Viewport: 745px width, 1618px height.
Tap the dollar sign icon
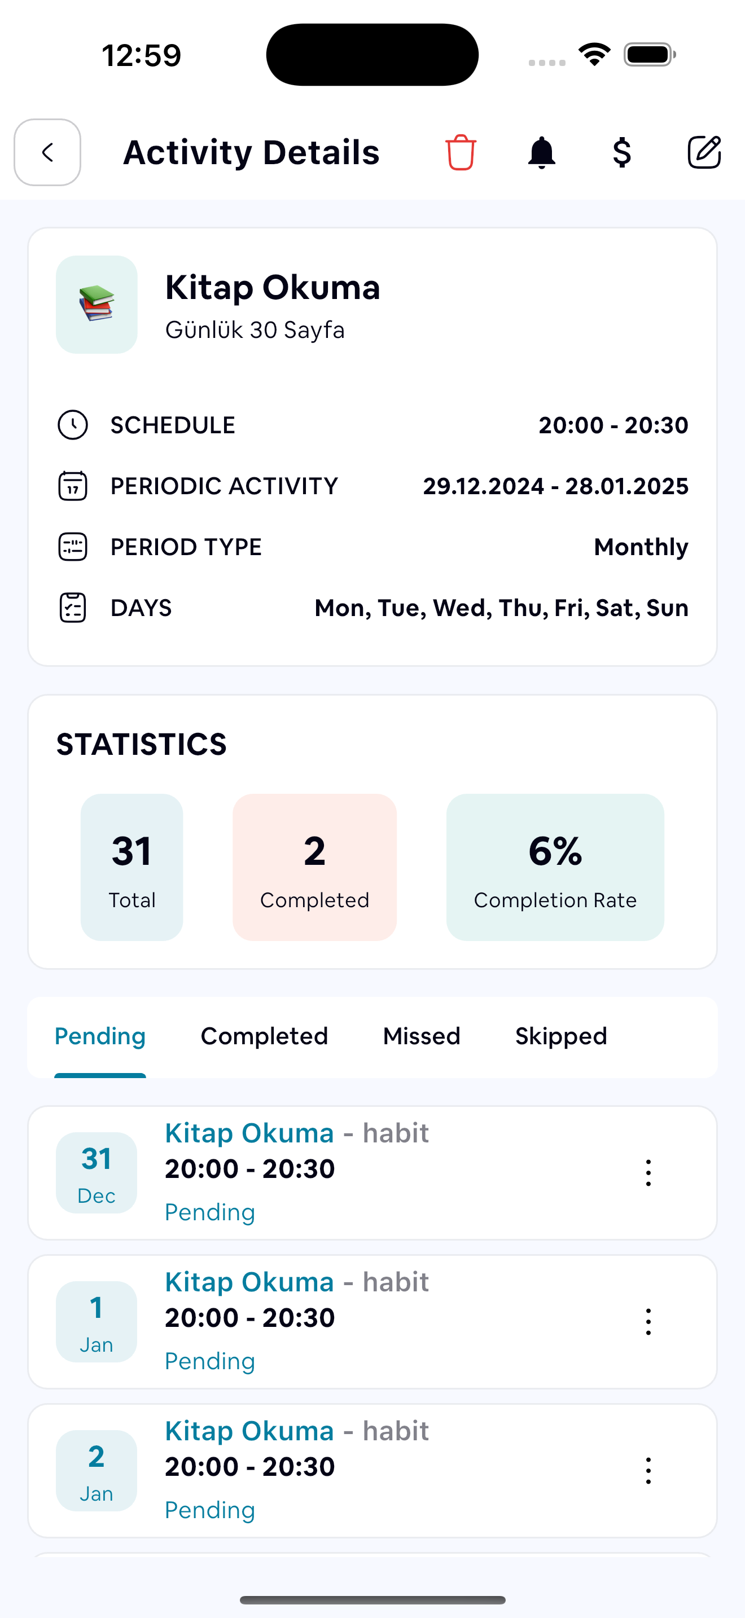(622, 153)
